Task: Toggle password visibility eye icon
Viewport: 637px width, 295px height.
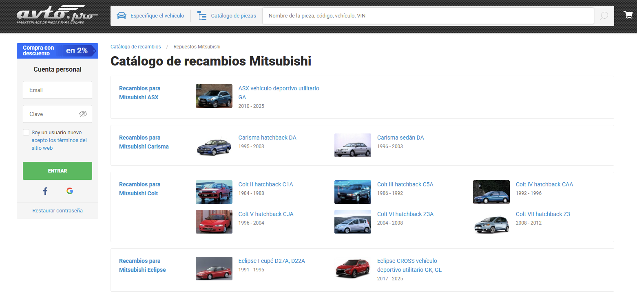Action: [83, 114]
